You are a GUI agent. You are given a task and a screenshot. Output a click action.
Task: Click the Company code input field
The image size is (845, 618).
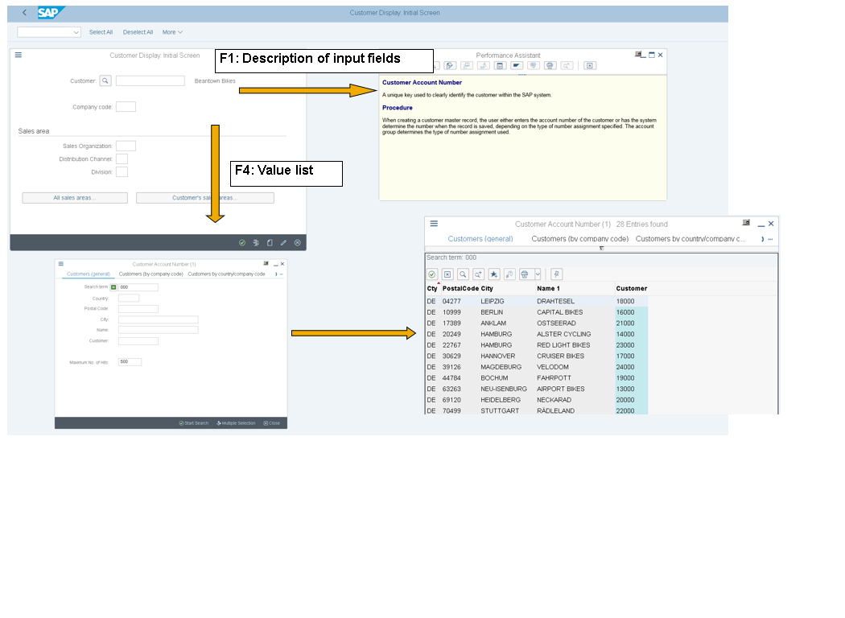point(126,105)
